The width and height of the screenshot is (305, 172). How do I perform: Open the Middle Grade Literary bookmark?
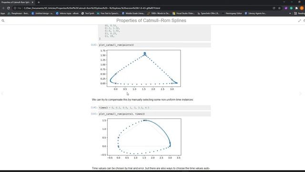tap(133, 13)
